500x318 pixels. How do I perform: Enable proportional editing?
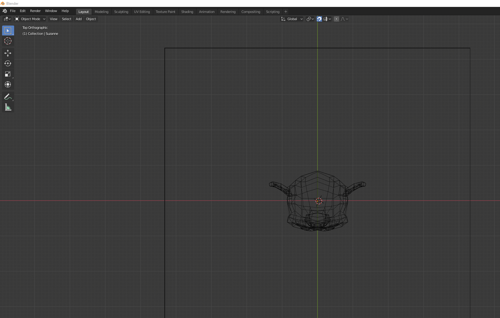pyautogui.click(x=336, y=19)
